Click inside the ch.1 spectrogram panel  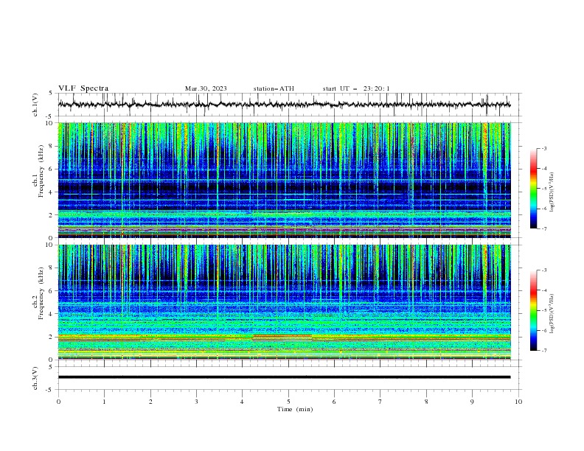pyautogui.click(x=285, y=180)
